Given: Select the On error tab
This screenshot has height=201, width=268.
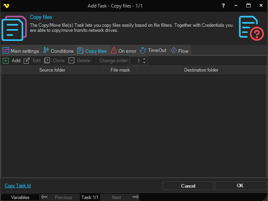Looking at the screenshot, I should pyautogui.click(x=123, y=51).
